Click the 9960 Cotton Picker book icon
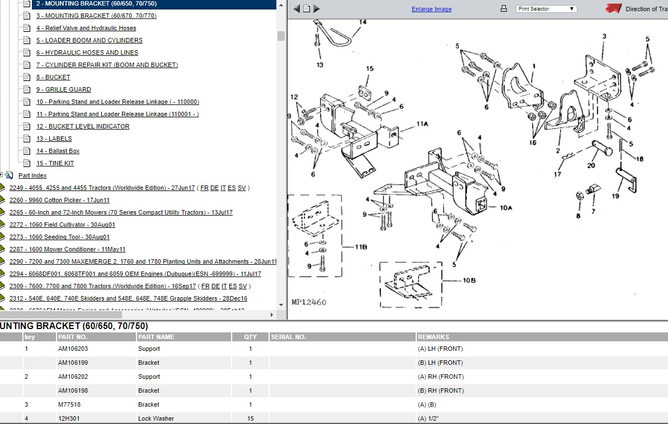 pyautogui.click(x=2, y=200)
